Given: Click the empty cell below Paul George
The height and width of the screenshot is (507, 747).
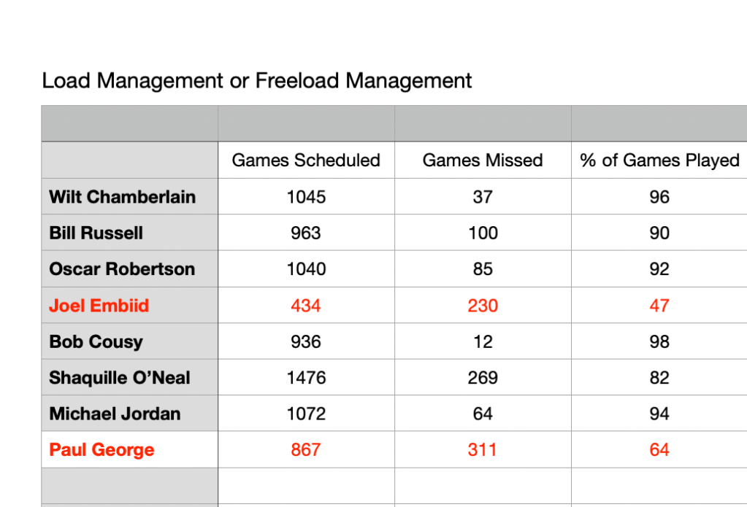Looking at the screenshot, I should [129, 486].
